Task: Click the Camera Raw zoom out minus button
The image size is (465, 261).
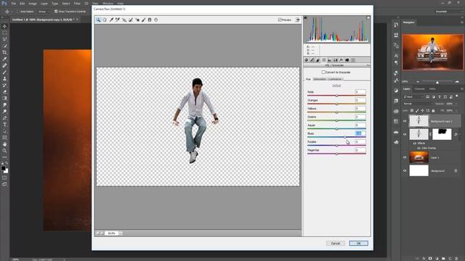Action: coord(97,233)
